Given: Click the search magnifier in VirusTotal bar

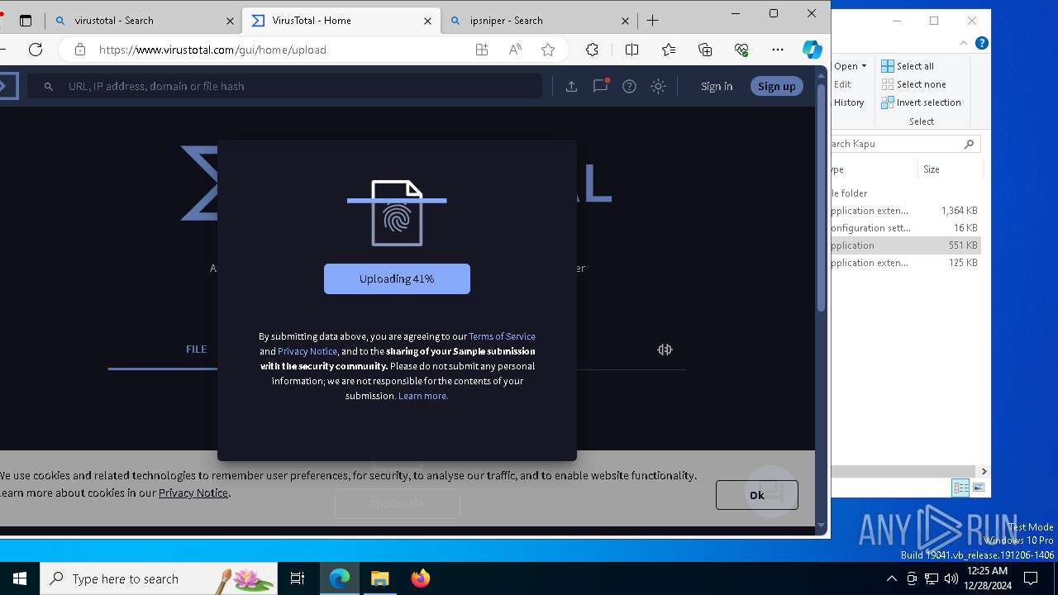Looking at the screenshot, I should pos(49,86).
